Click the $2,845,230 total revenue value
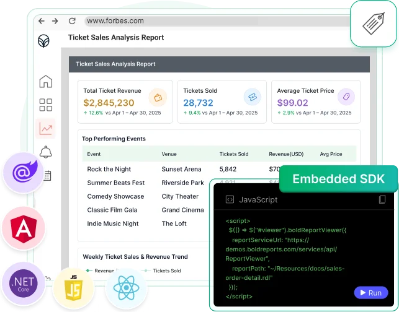Screen dimensions: 399x312 point(109,103)
